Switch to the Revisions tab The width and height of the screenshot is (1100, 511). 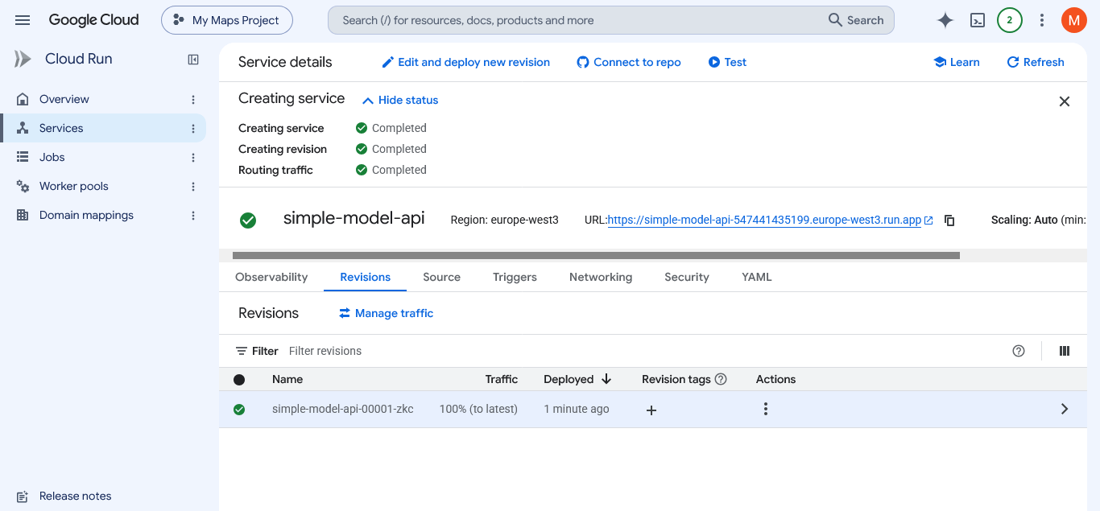tap(366, 277)
